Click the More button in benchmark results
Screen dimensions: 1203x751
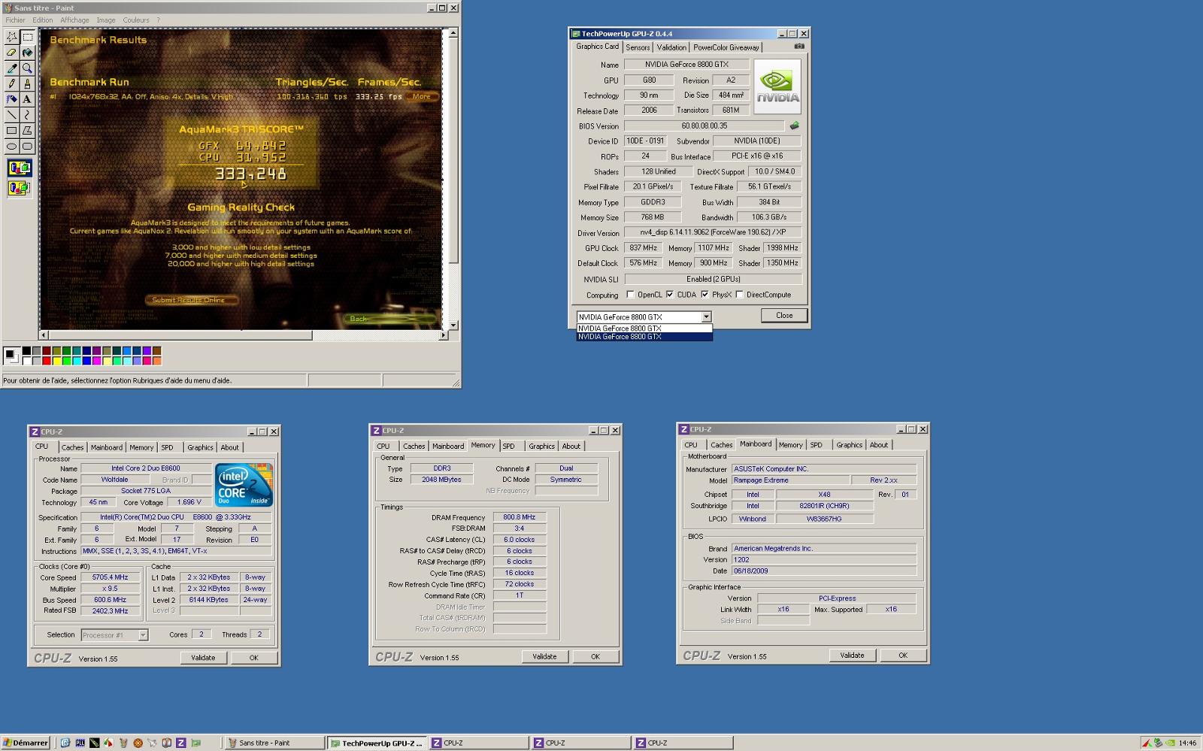click(421, 96)
